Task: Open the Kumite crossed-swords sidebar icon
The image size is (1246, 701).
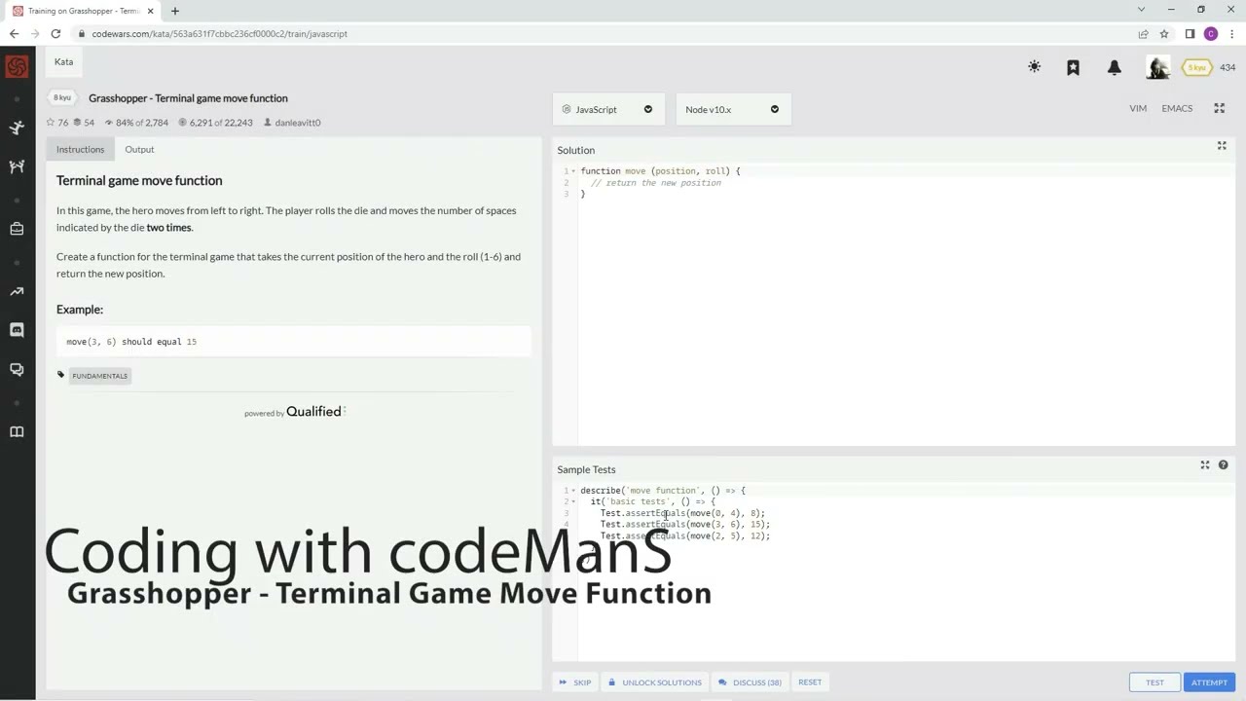Action: click(x=17, y=166)
